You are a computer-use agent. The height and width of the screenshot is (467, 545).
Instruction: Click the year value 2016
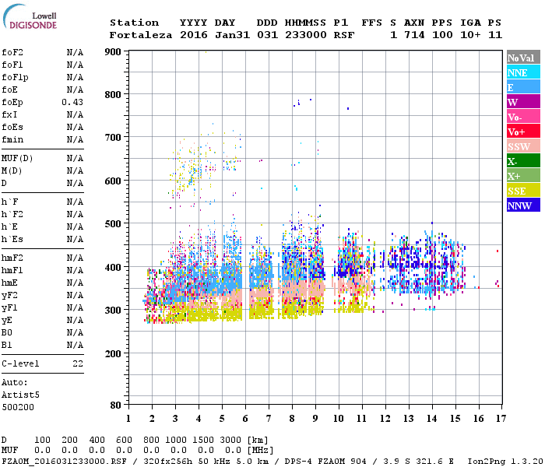tap(194, 35)
